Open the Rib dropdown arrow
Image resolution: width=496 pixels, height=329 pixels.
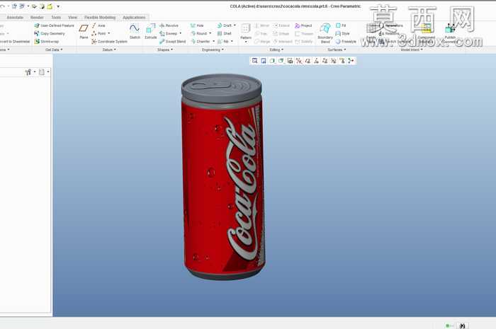click(x=232, y=41)
